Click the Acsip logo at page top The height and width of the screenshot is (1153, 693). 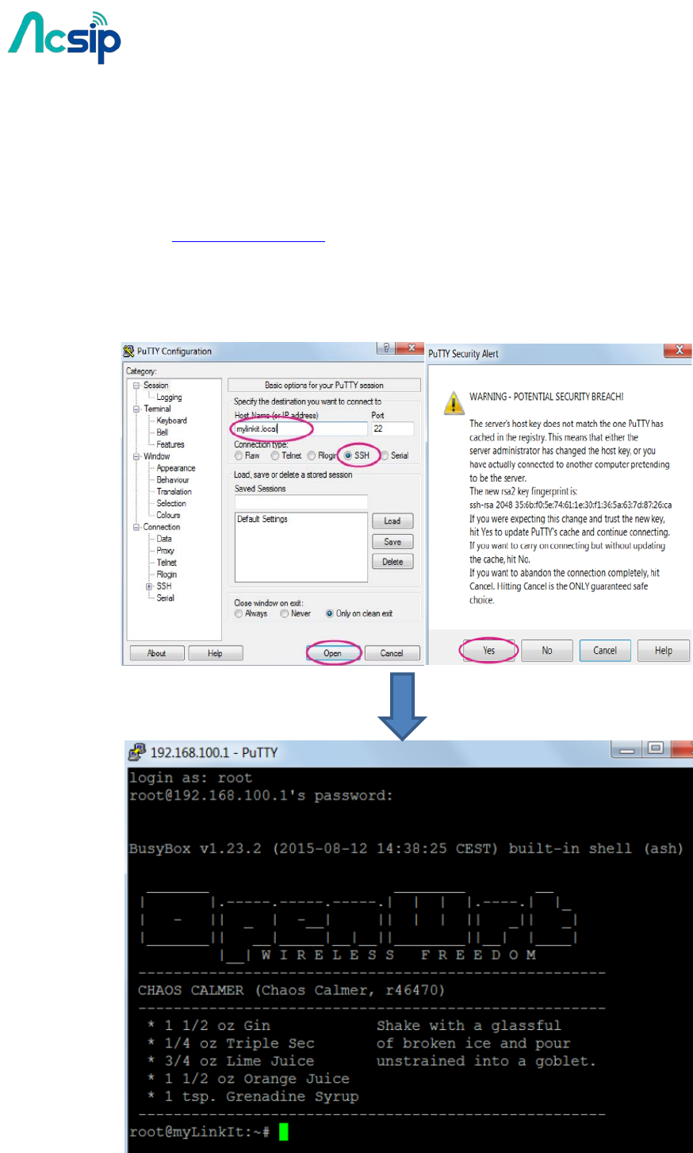(x=65, y=37)
